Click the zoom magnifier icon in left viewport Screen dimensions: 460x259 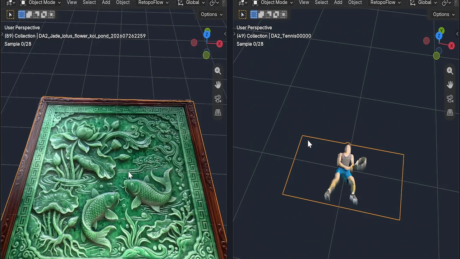[x=218, y=71]
